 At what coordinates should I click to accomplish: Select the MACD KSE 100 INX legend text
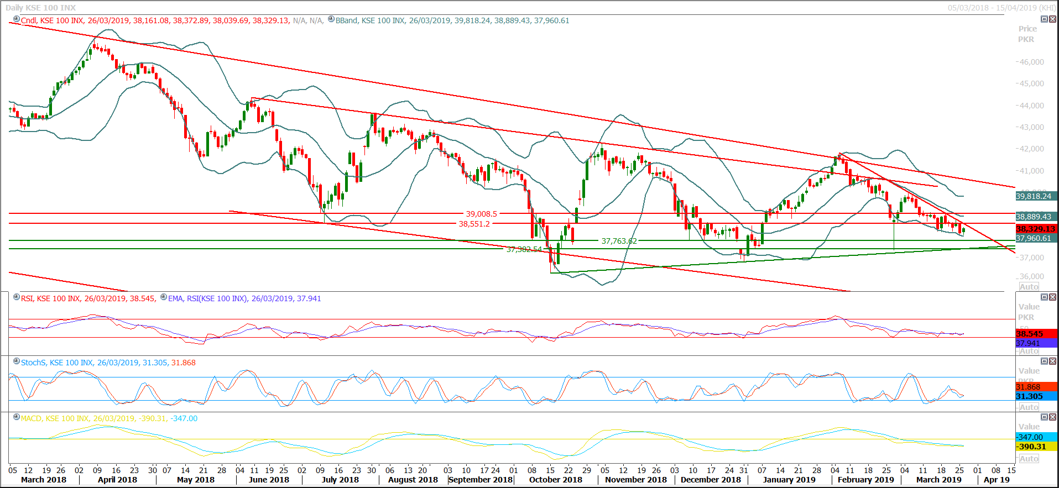pos(109,418)
